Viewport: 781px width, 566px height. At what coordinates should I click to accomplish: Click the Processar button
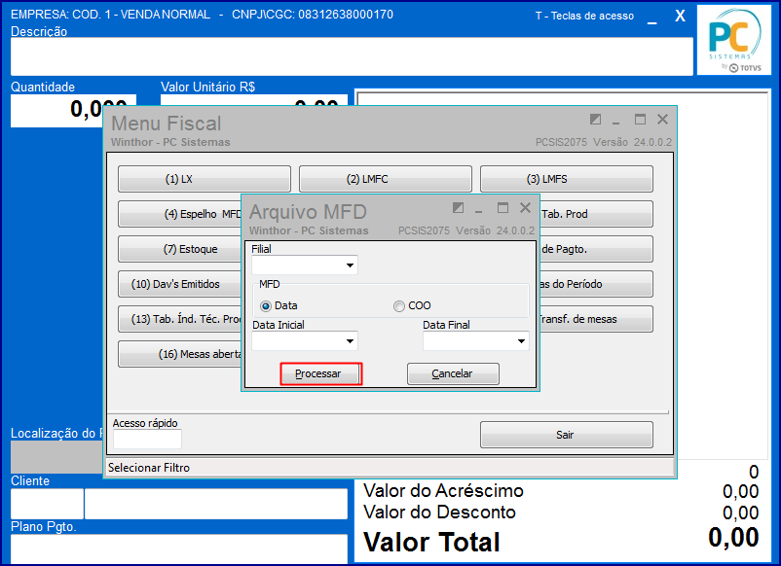pos(320,373)
